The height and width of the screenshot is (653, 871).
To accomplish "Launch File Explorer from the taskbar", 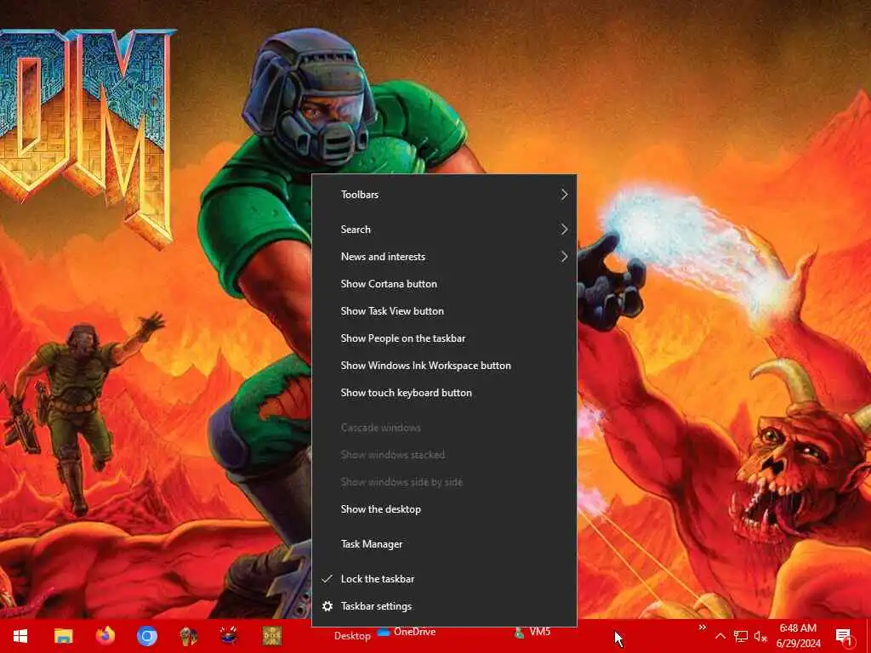I will point(63,636).
